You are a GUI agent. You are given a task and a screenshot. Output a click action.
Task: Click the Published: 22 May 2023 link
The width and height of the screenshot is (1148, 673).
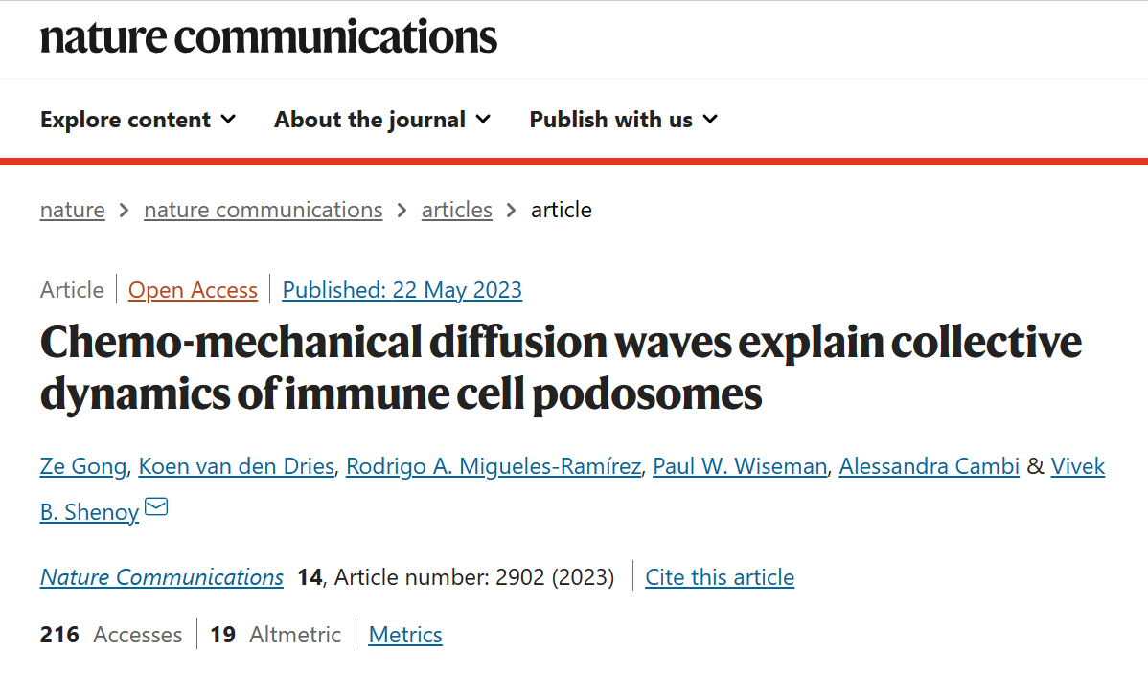coord(402,290)
